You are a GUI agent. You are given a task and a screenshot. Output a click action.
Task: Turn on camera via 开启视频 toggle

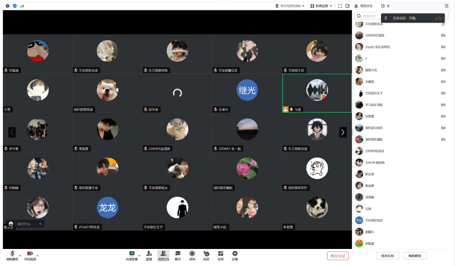click(30, 255)
